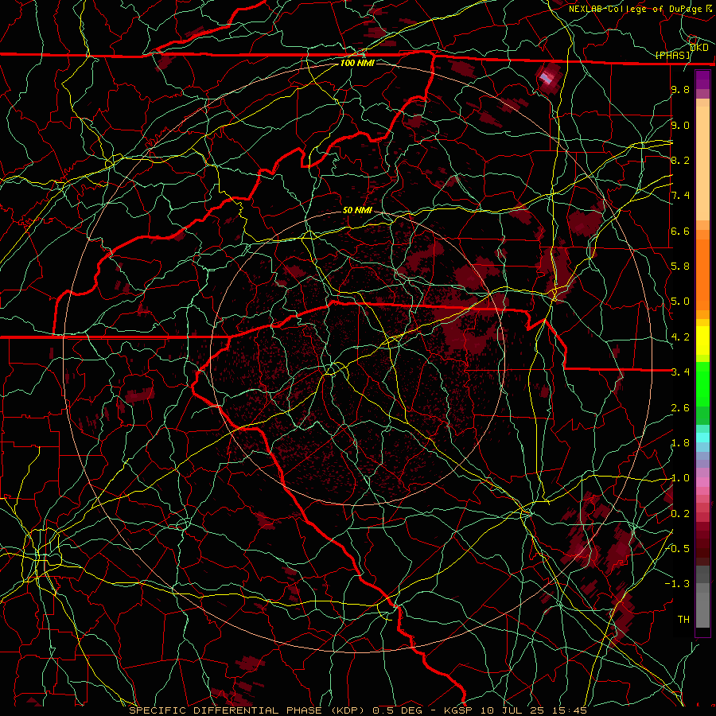
Task: Click the 7.4 value on the scale
Action: coord(680,196)
